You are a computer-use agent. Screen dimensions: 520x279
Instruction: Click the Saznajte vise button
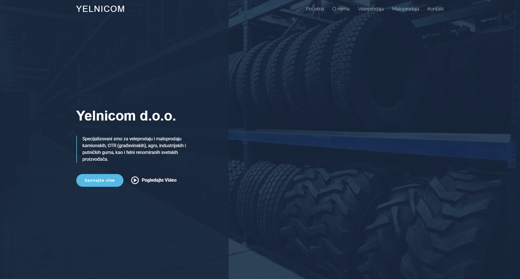coord(100,180)
